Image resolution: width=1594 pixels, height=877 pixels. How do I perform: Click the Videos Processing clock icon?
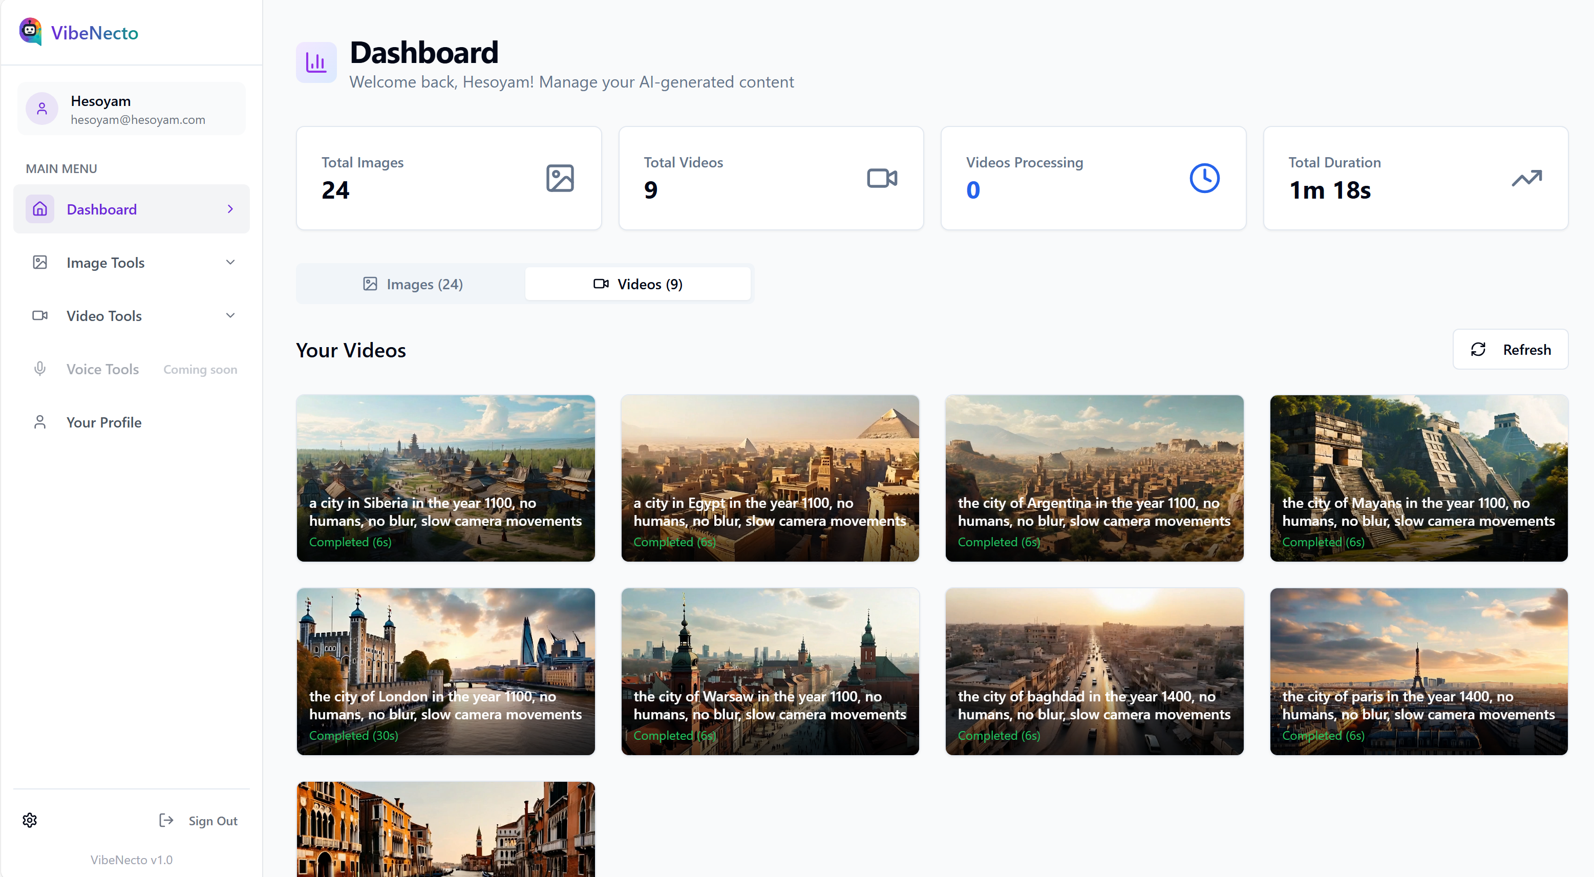point(1204,178)
